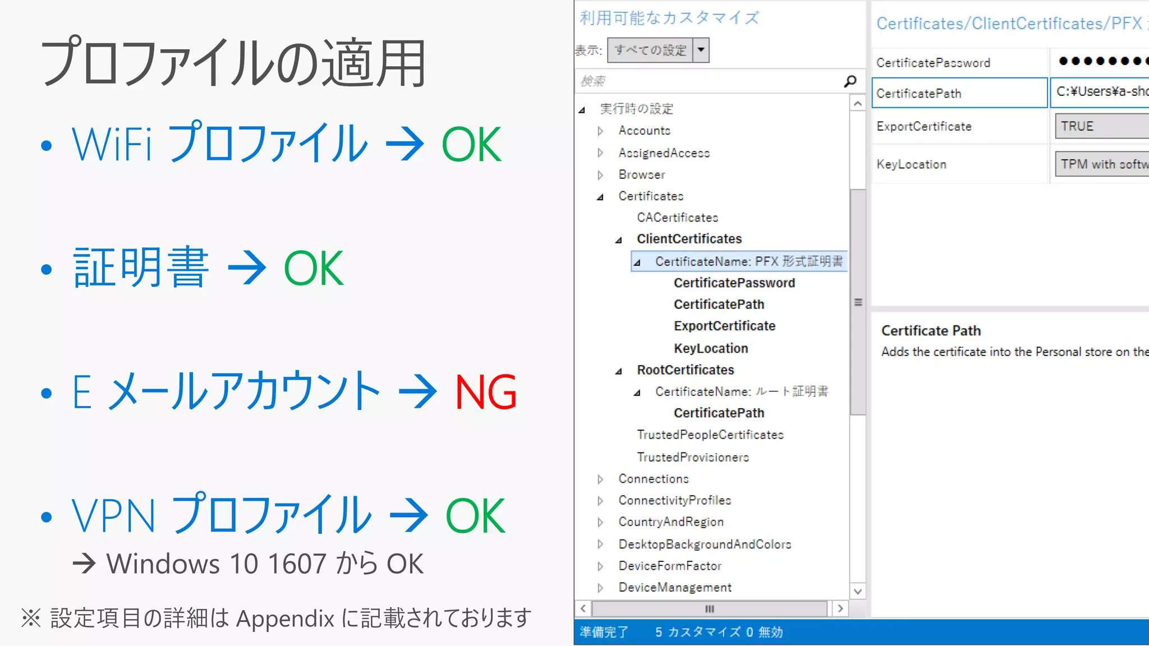Select CertificatePath under PFX 形式証明書
This screenshot has width=1149, height=646.
(x=719, y=304)
